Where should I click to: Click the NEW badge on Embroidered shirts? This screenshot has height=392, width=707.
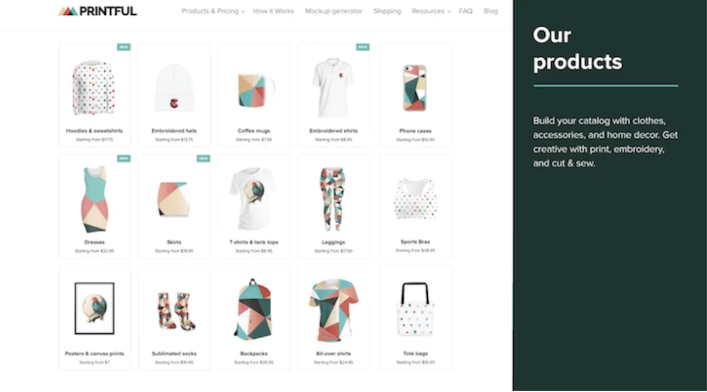[x=363, y=47]
